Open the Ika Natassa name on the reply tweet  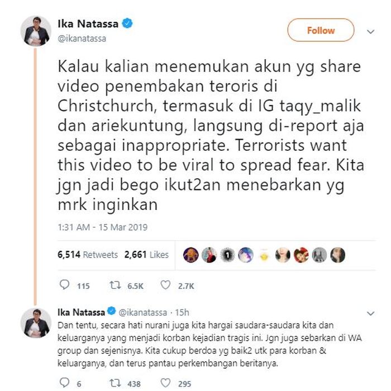click(x=81, y=312)
